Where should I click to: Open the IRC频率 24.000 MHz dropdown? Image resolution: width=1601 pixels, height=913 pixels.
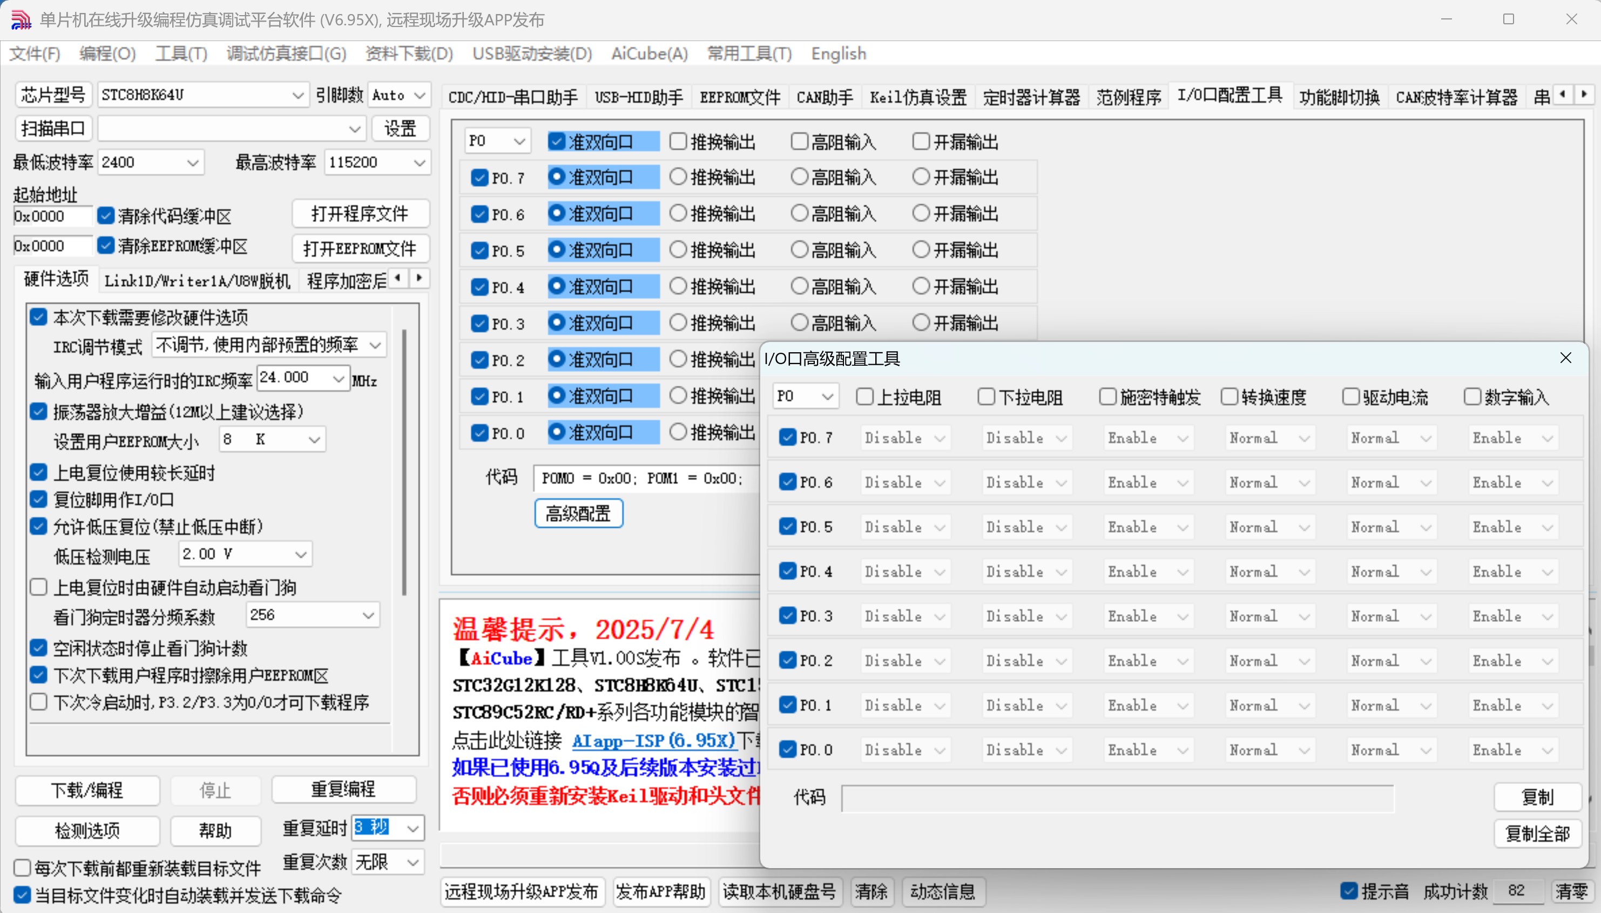(x=337, y=378)
